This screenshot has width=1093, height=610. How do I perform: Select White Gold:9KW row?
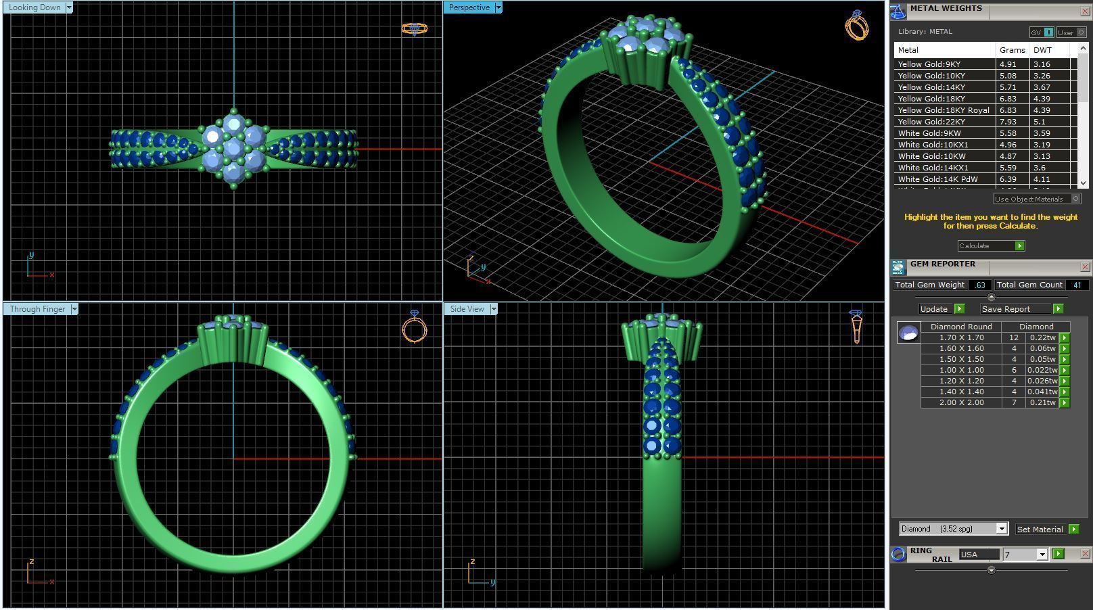click(985, 133)
